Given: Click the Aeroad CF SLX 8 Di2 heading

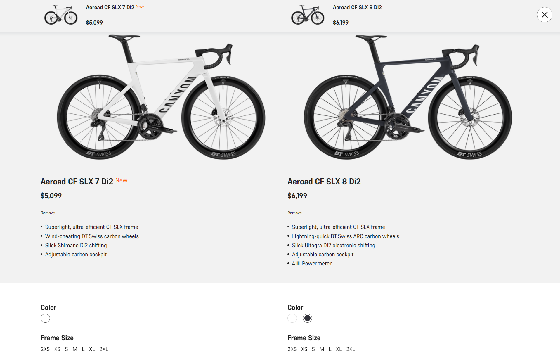Looking at the screenshot, I should click(324, 182).
